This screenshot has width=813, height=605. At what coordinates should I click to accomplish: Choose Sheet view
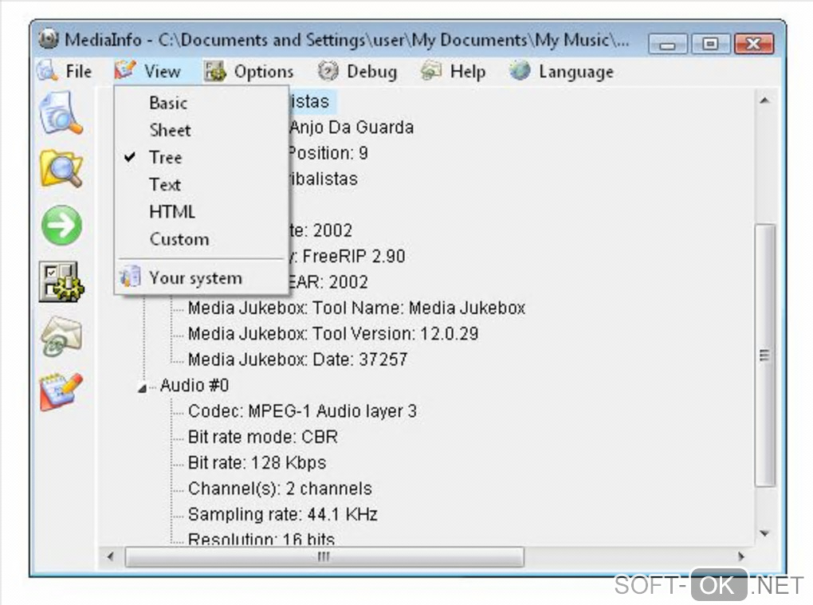[x=201, y=130]
